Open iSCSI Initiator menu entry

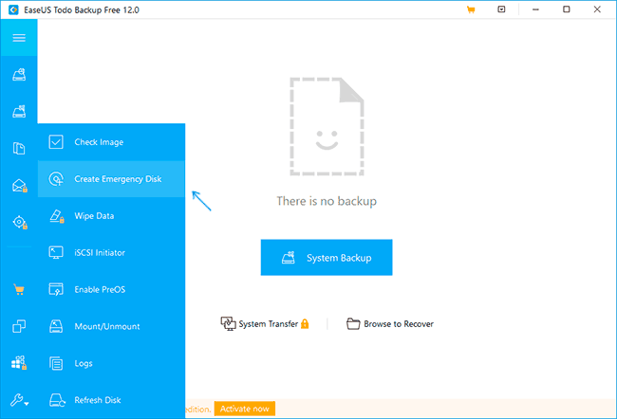(x=111, y=252)
